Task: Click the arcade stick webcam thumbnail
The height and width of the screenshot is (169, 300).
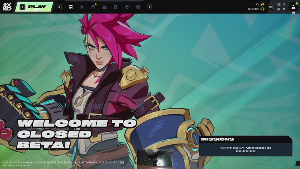Action: pyautogui.click(x=155, y=158)
